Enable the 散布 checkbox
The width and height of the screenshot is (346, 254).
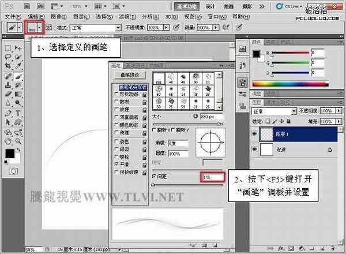coord(116,102)
